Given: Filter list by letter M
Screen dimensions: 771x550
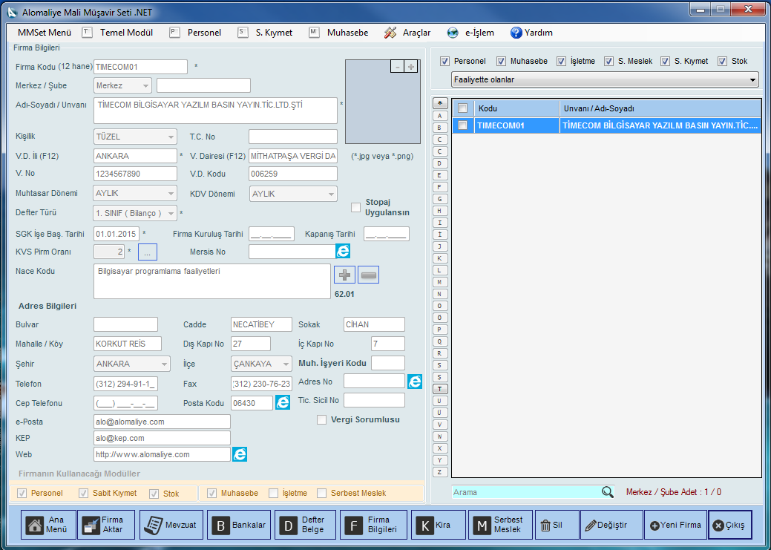Looking at the screenshot, I should click(x=439, y=282).
